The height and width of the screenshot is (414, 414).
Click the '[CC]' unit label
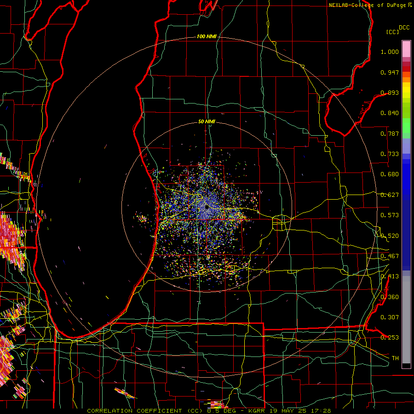[x=393, y=32]
